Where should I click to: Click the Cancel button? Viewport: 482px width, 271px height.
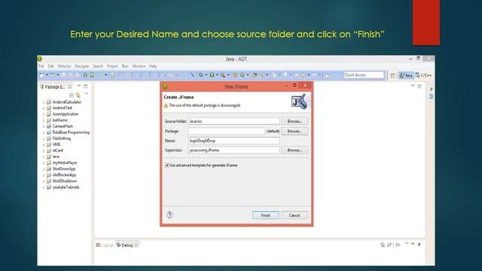[x=294, y=215]
